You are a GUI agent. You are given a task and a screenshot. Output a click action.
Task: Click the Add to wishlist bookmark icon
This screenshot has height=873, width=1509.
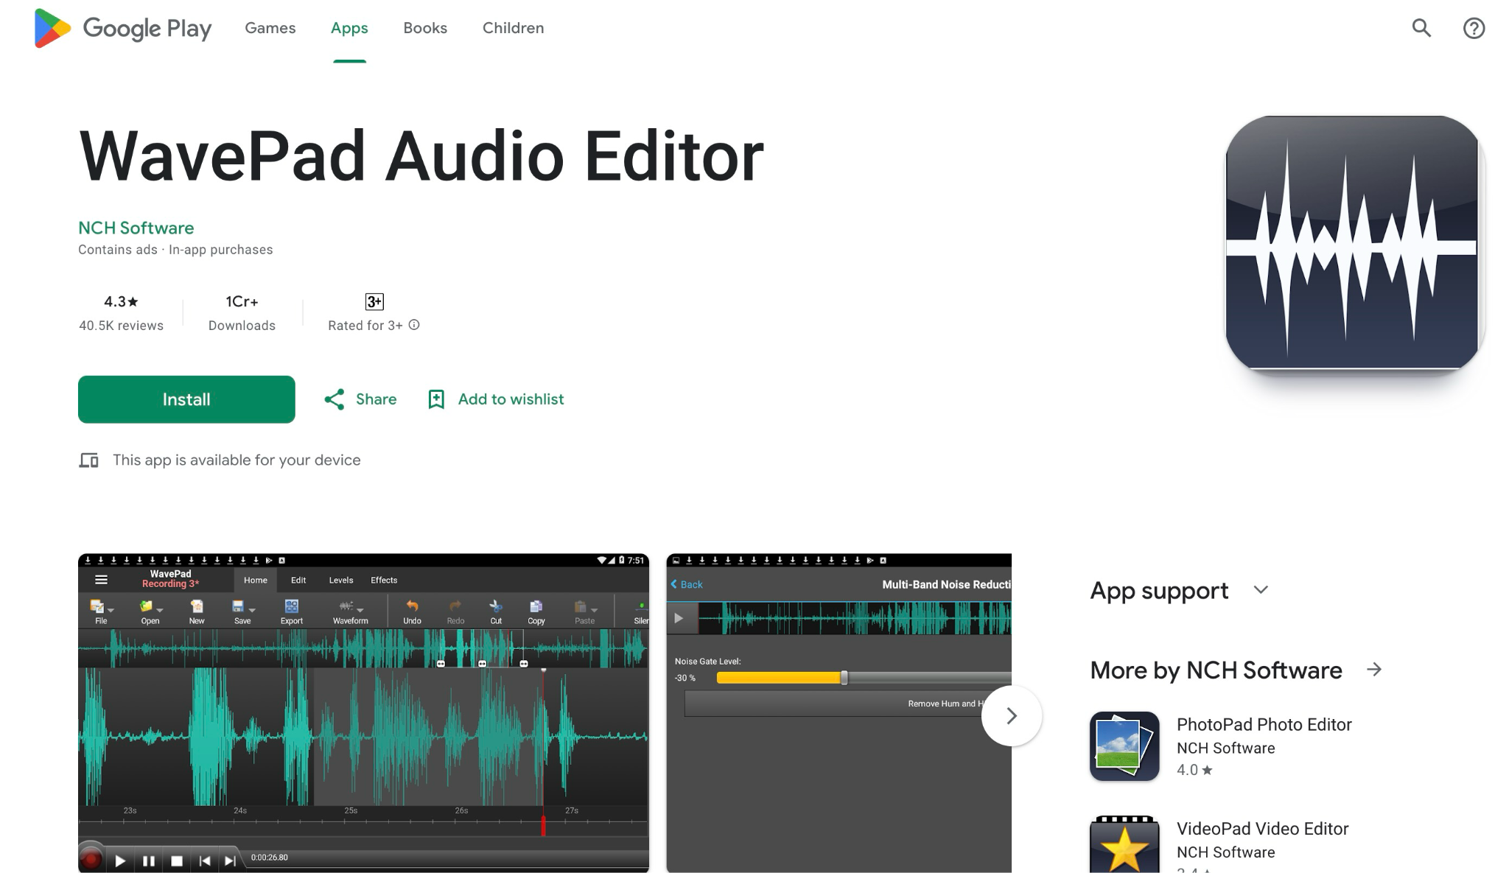tap(436, 399)
